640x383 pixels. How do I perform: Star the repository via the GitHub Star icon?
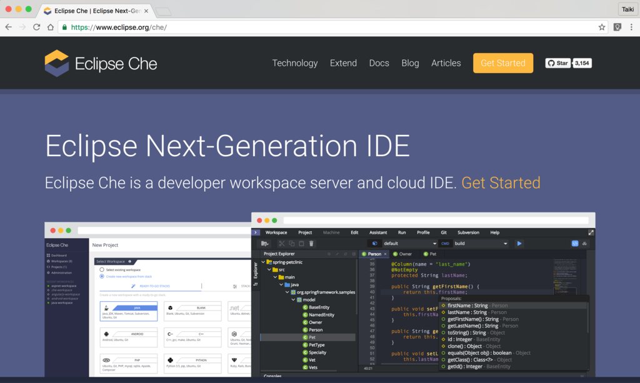click(557, 62)
